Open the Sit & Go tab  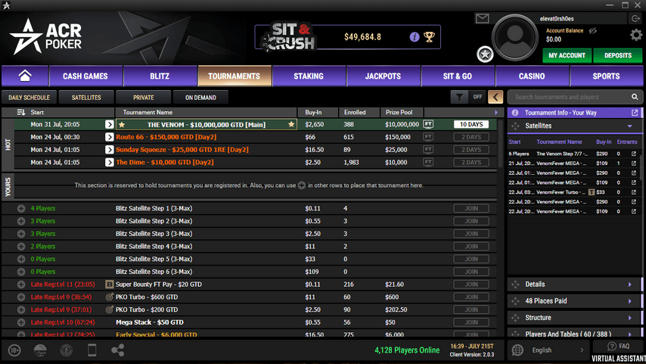[458, 76]
